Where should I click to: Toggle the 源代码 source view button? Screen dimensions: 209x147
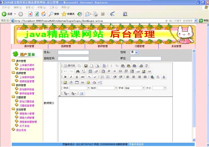pyautogui.click(x=69, y=66)
